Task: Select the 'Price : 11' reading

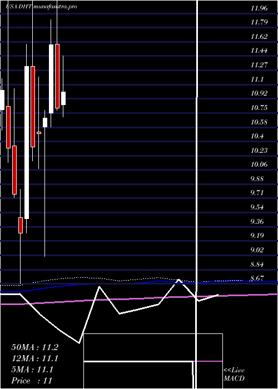Action: [x=32, y=381]
